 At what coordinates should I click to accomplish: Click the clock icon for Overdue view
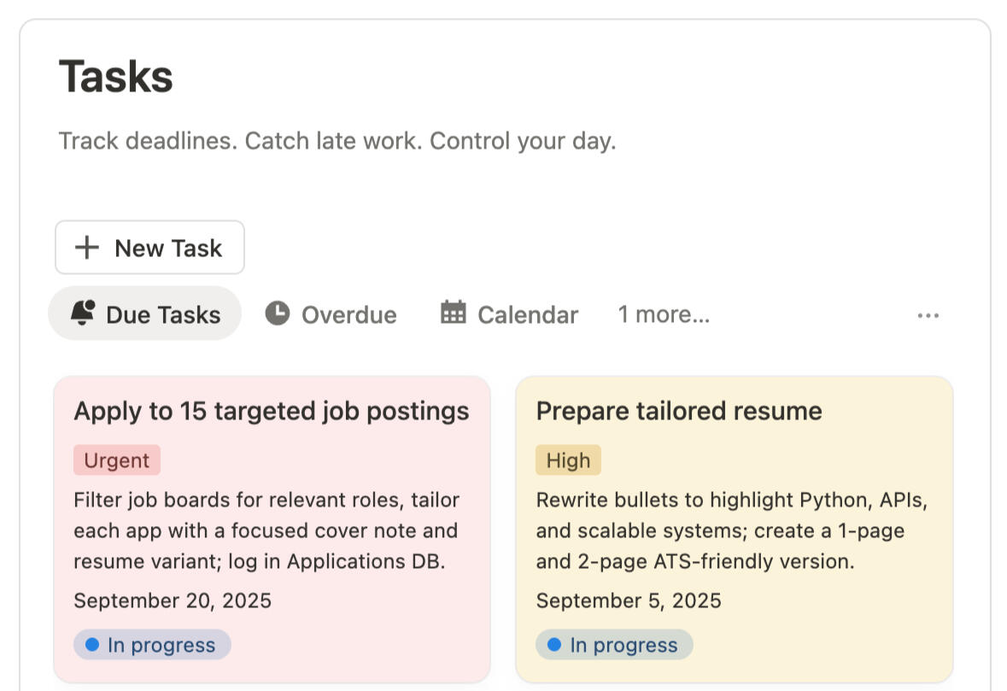click(x=277, y=313)
